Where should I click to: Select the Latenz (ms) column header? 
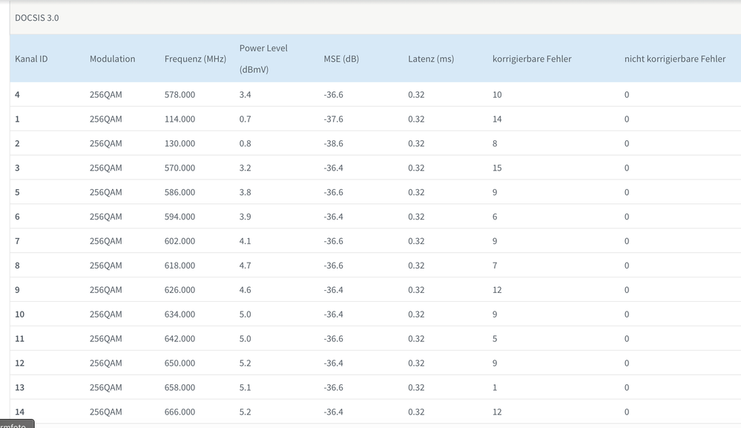tap(431, 59)
